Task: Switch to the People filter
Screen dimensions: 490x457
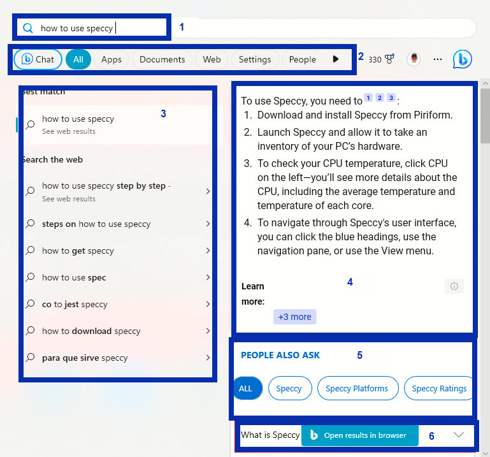Action: pyautogui.click(x=302, y=59)
